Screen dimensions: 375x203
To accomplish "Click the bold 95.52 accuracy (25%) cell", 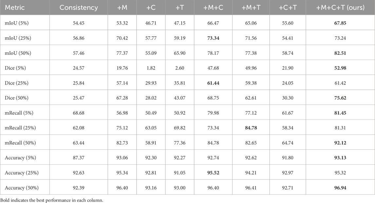I will point(213,173).
